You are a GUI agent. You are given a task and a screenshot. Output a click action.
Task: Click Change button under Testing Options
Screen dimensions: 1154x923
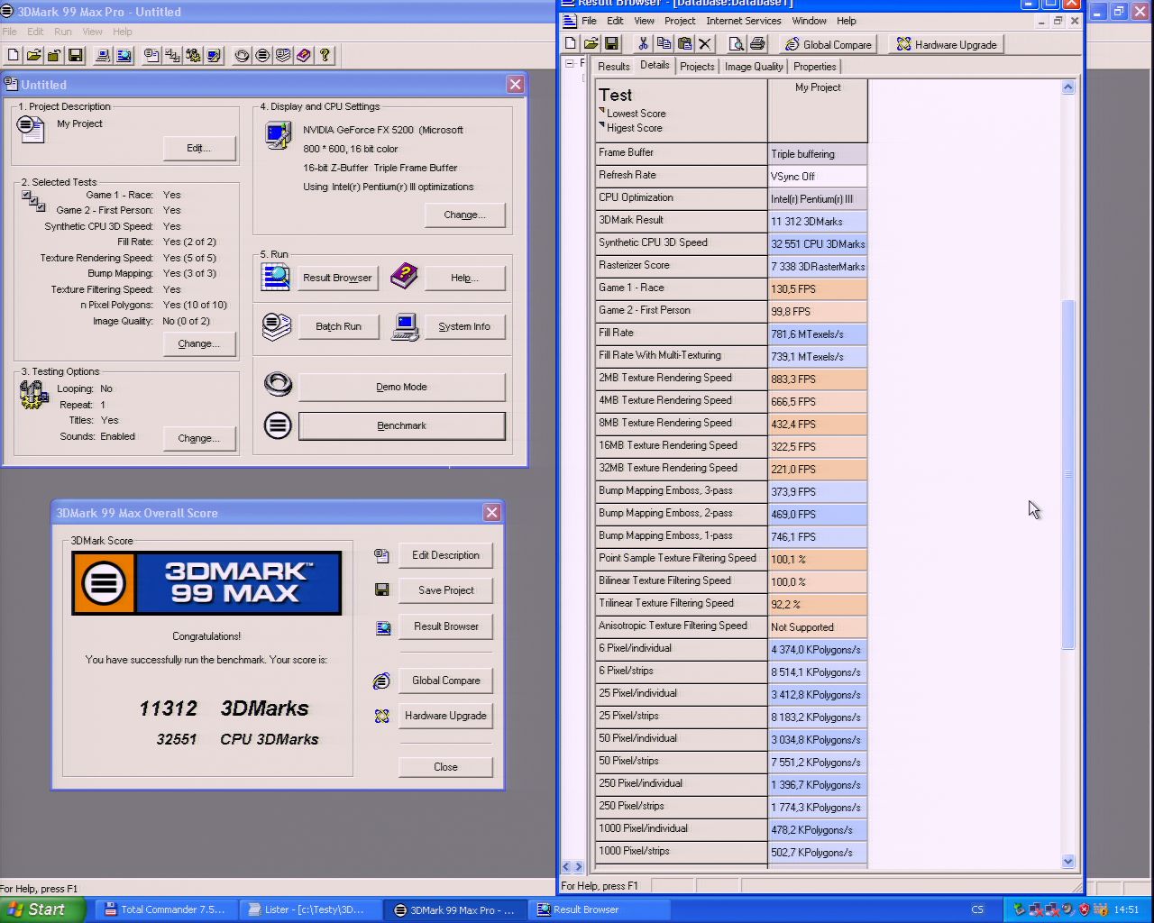pyautogui.click(x=199, y=438)
